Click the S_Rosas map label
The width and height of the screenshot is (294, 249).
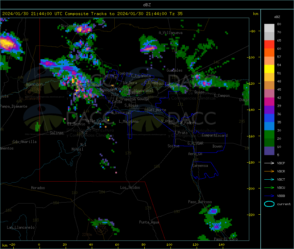[131, 105]
